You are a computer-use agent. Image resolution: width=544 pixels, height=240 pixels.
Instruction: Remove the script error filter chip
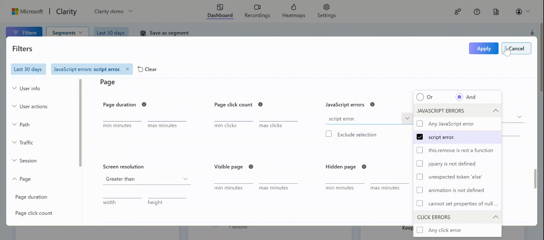coord(127,69)
